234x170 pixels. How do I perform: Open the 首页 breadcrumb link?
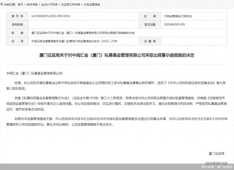[x=20, y=4]
